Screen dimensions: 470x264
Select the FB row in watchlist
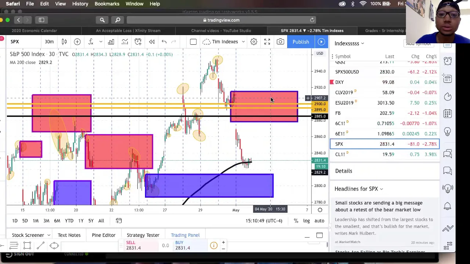click(x=384, y=113)
